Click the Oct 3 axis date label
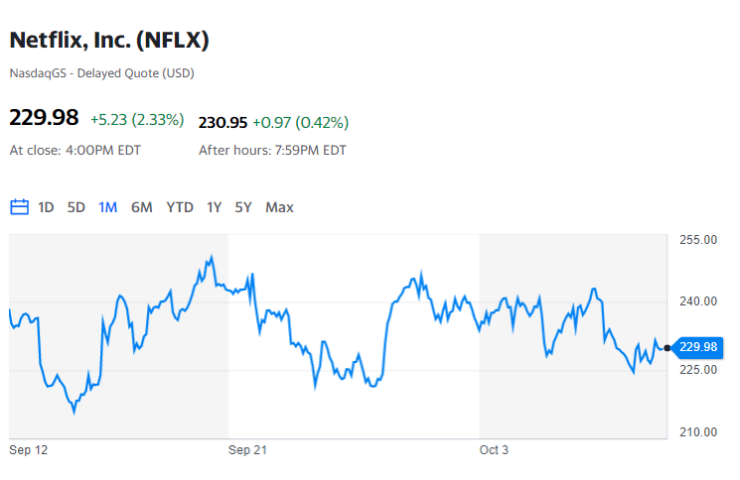 tap(494, 450)
